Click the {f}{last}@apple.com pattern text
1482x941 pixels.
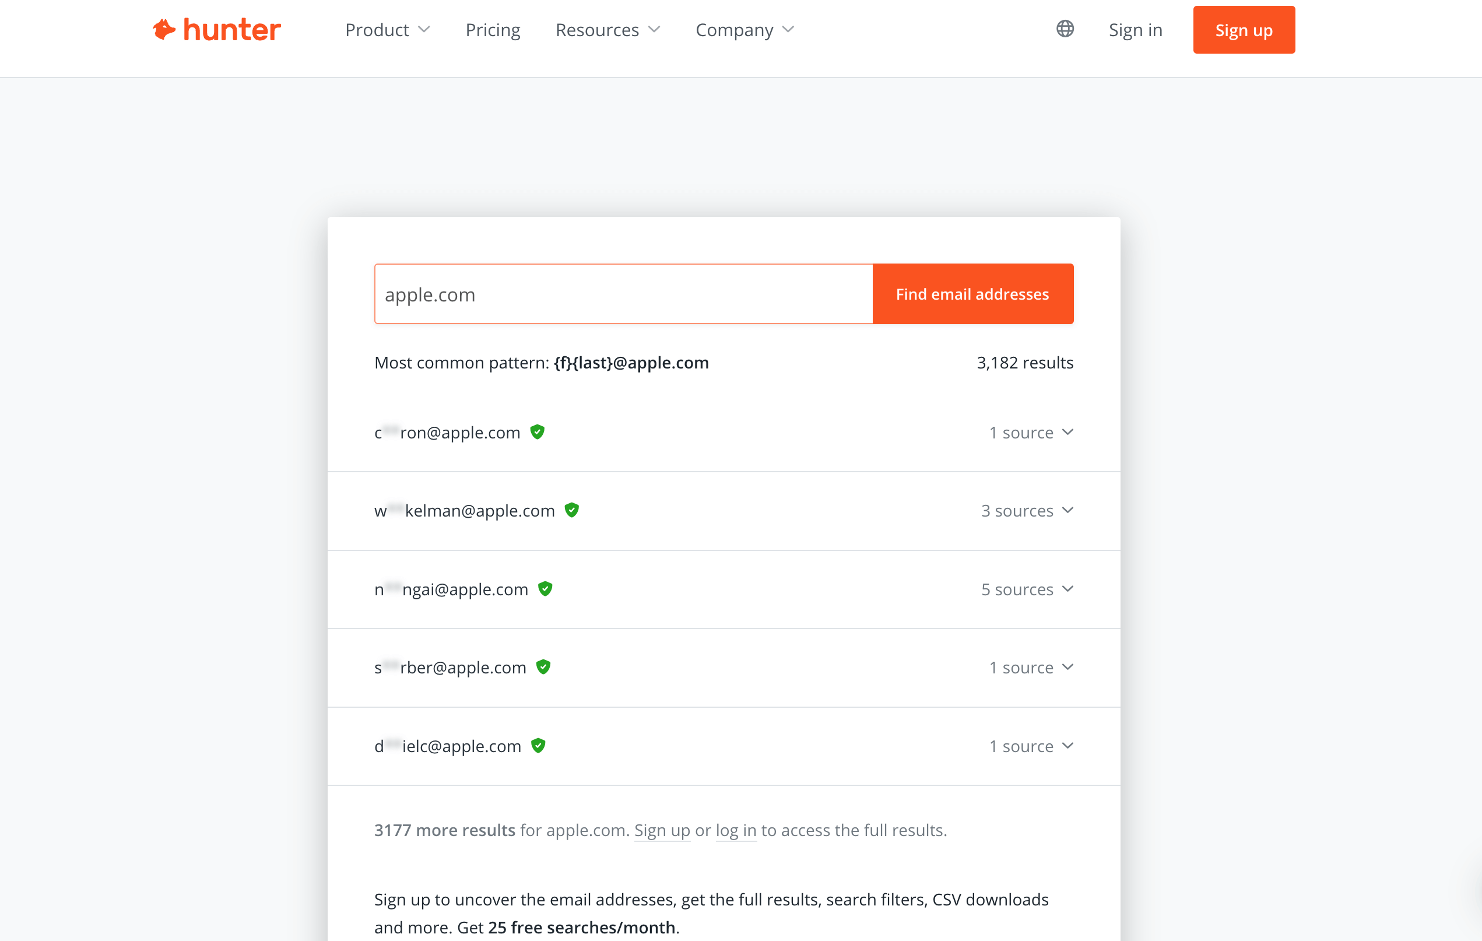click(631, 363)
